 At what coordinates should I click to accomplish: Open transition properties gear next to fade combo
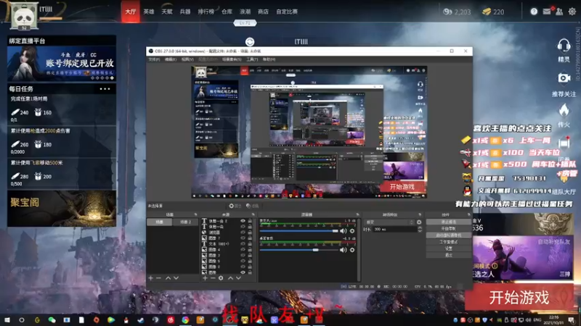point(419,222)
